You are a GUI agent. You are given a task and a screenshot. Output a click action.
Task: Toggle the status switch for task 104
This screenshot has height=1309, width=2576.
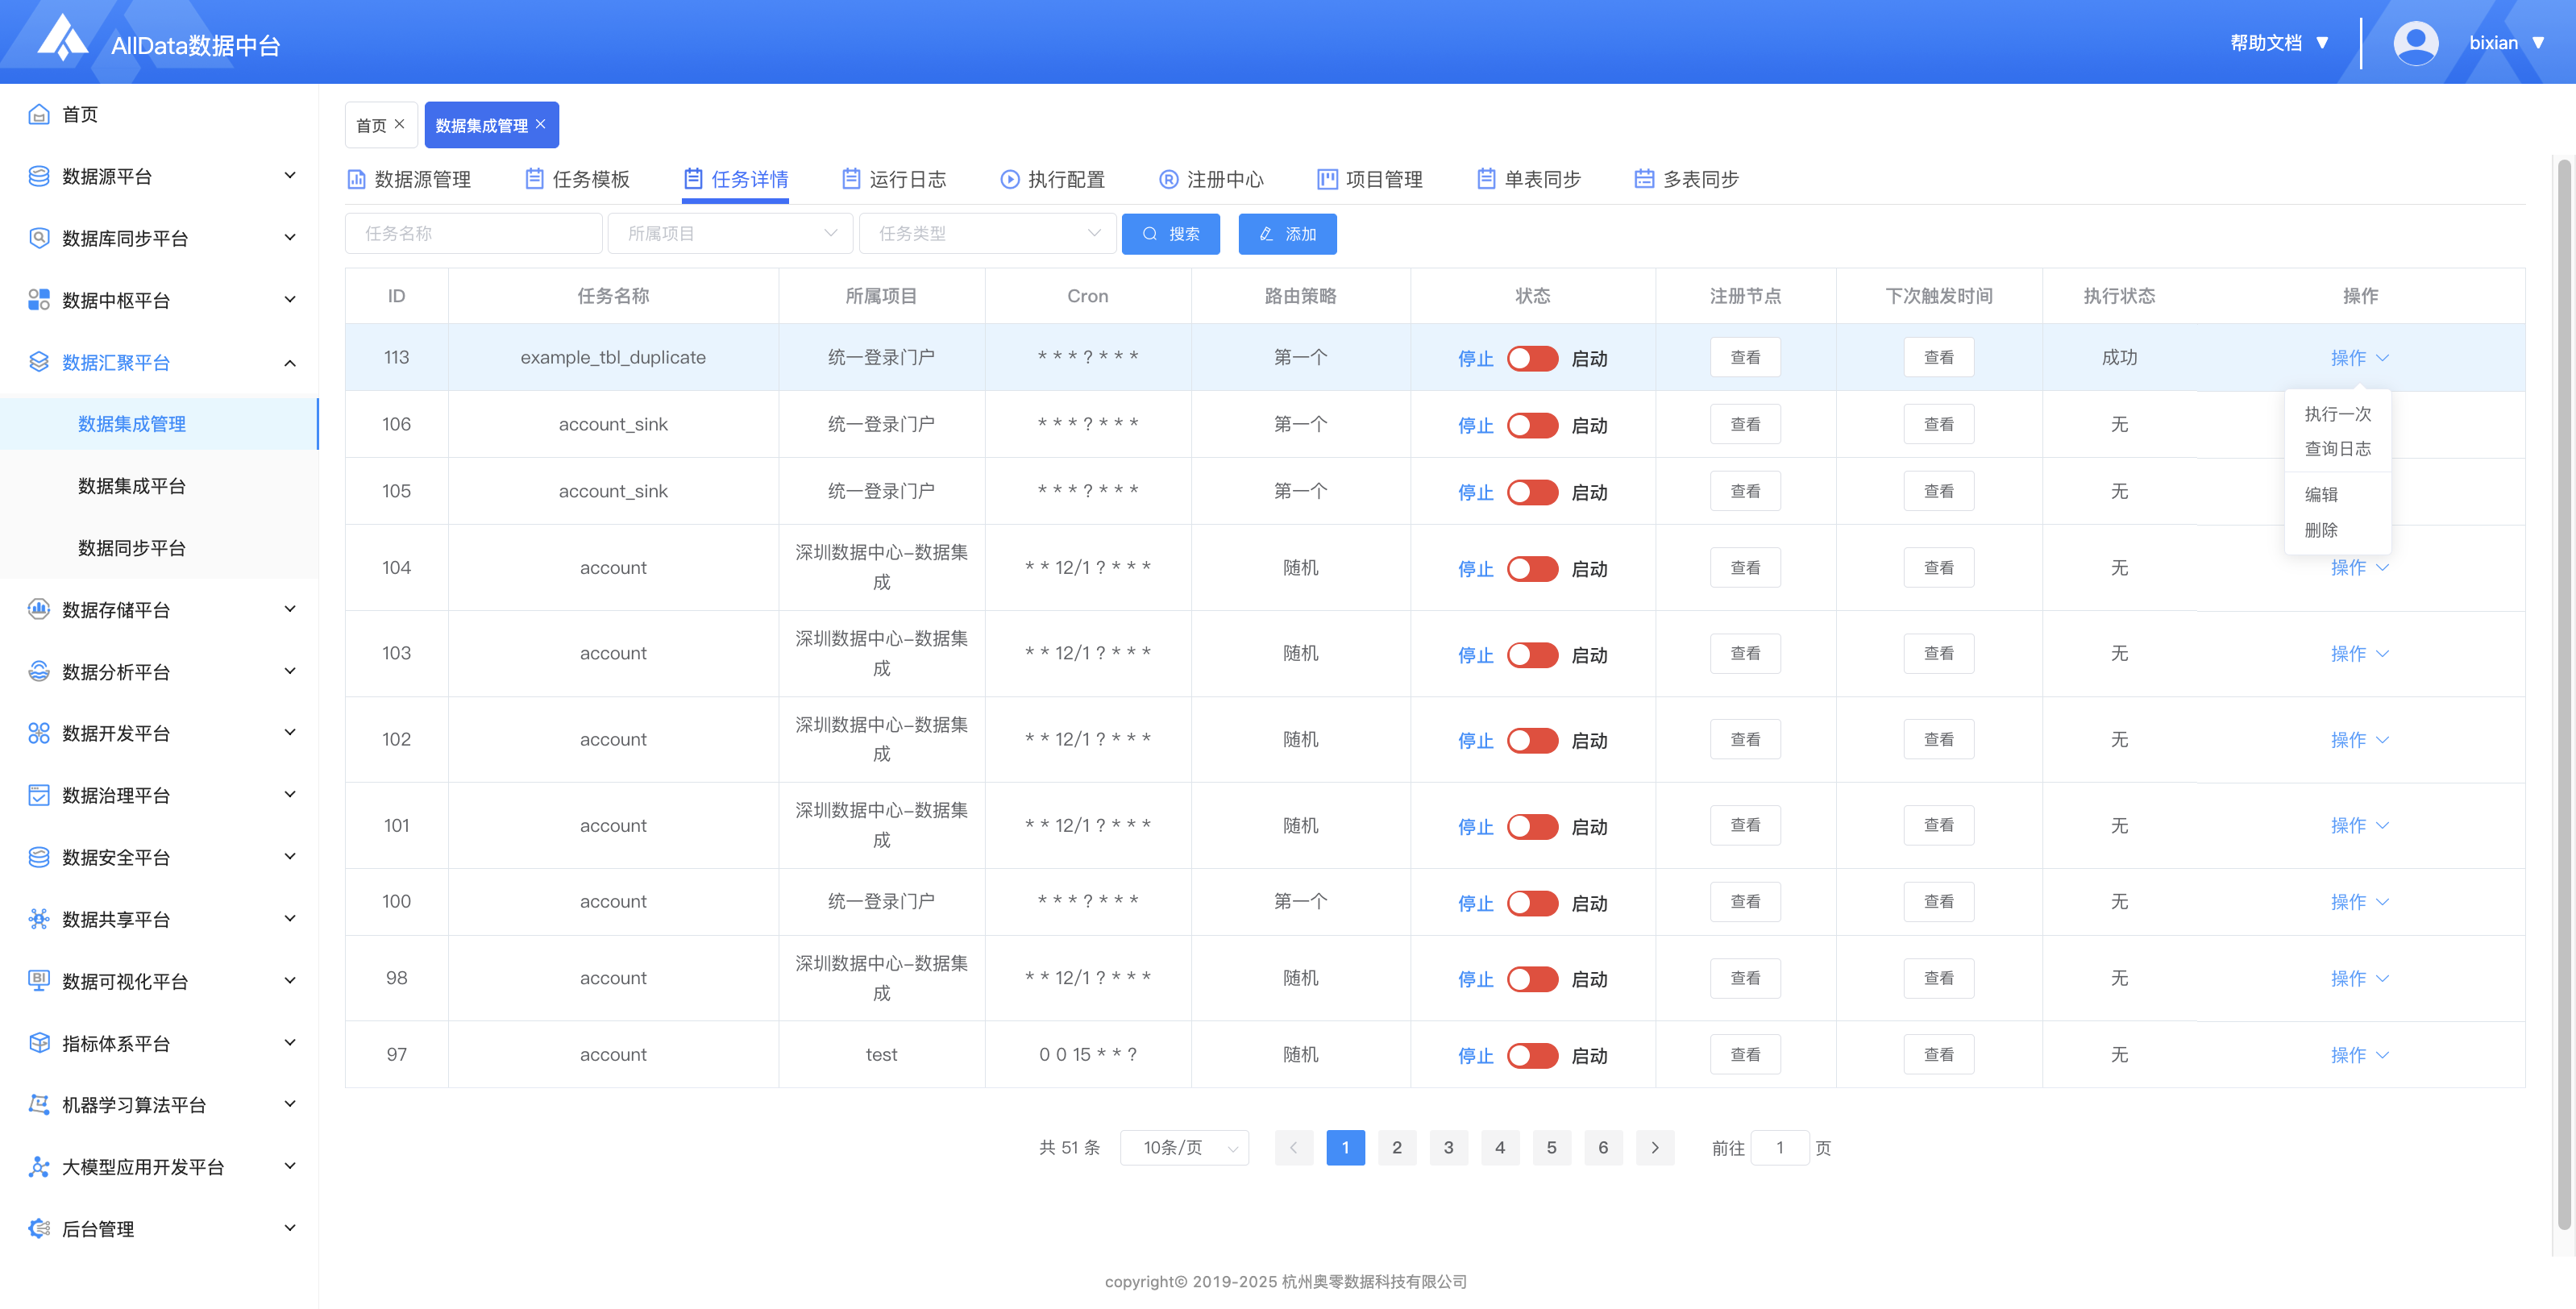click(x=1532, y=568)
